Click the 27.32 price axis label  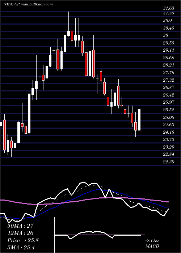pos(169,80)
